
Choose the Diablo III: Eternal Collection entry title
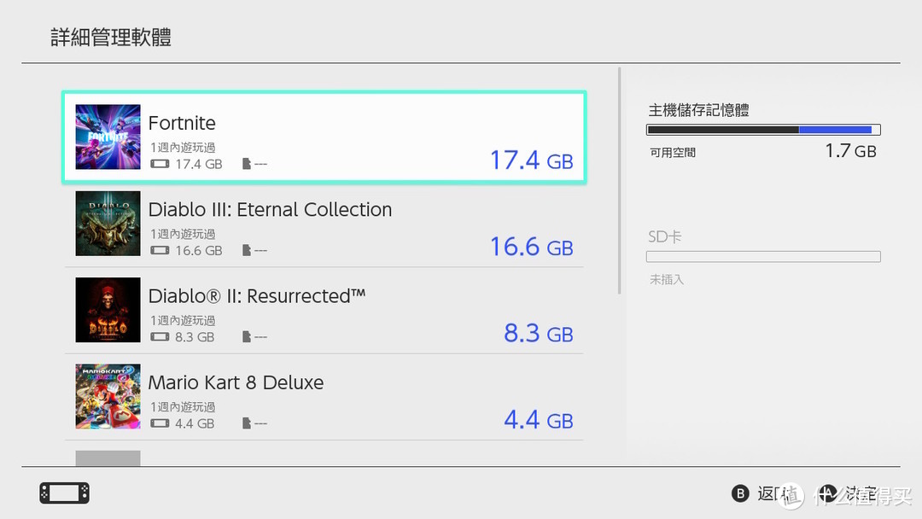pos(270,209)
